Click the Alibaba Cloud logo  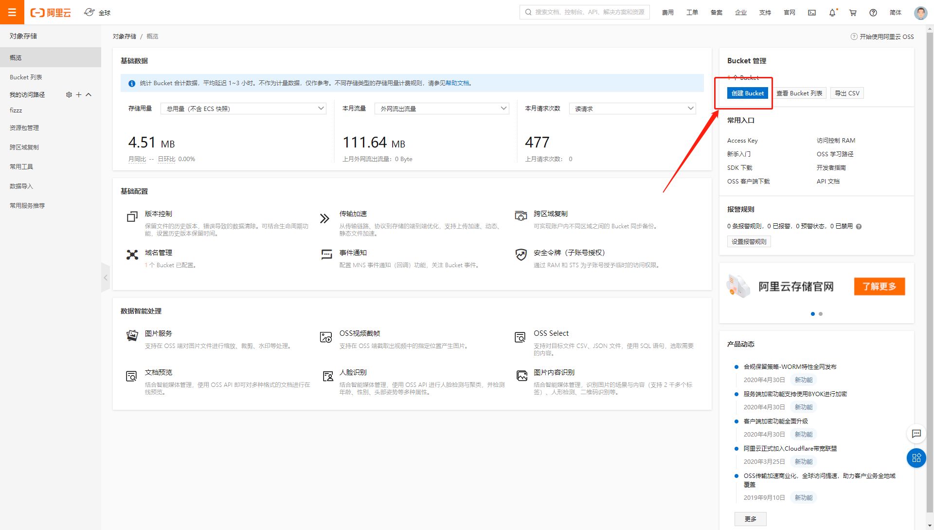click(51, 13)
